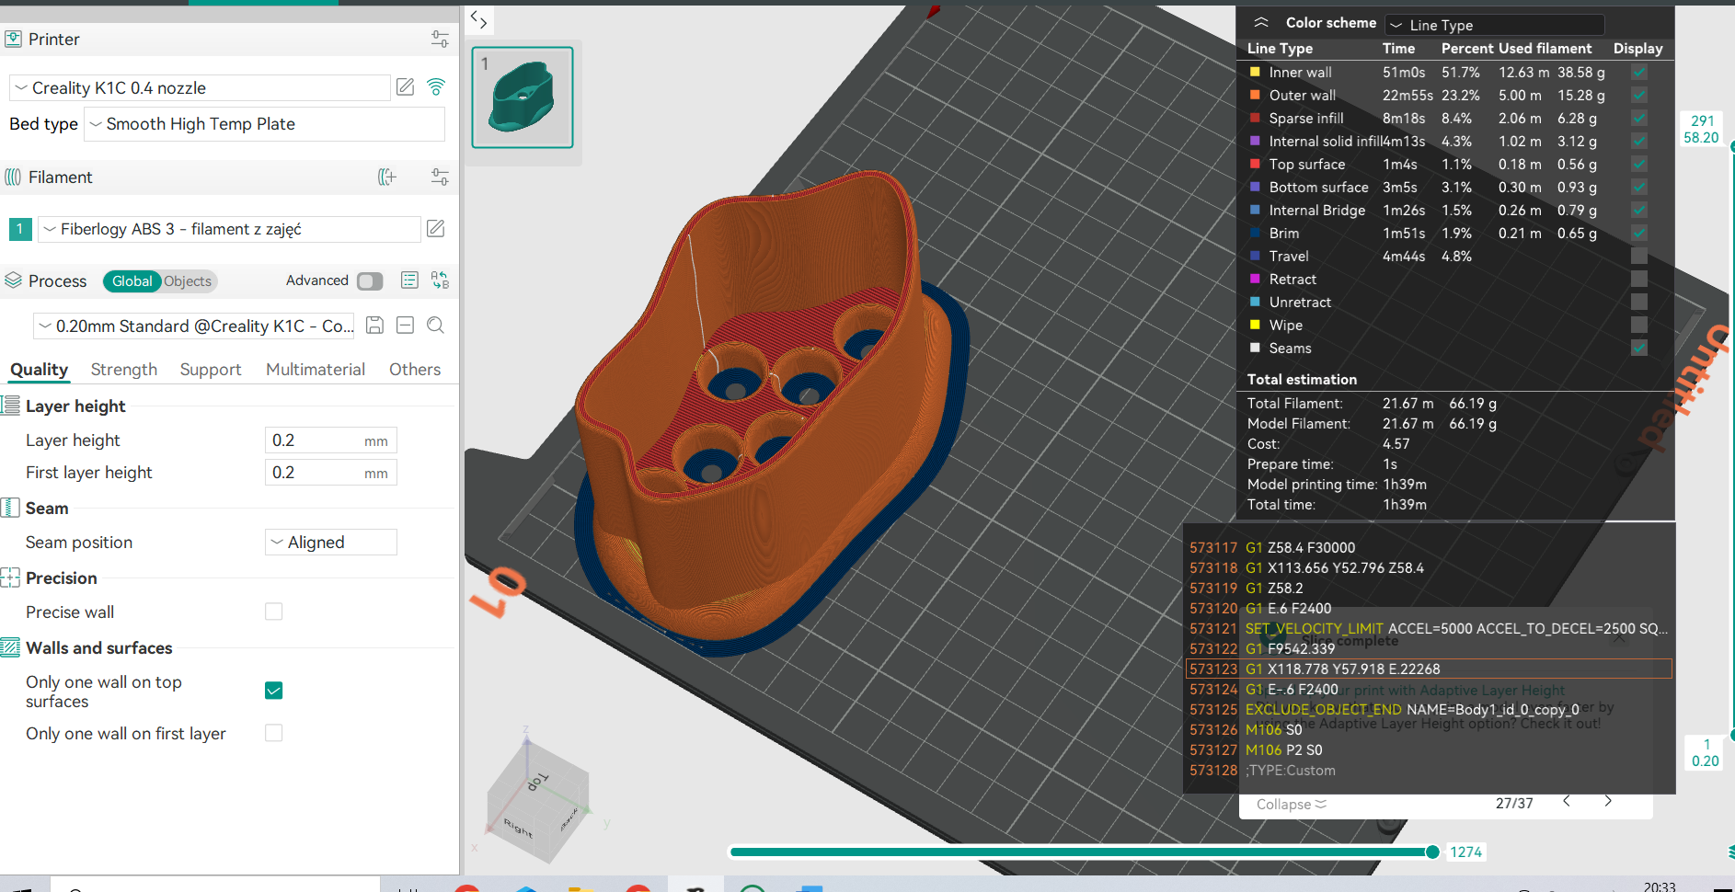Click the printer Wi-Fi connection icon
The height and width of the screenshot is (892, 1735).
tap(436, 87)
